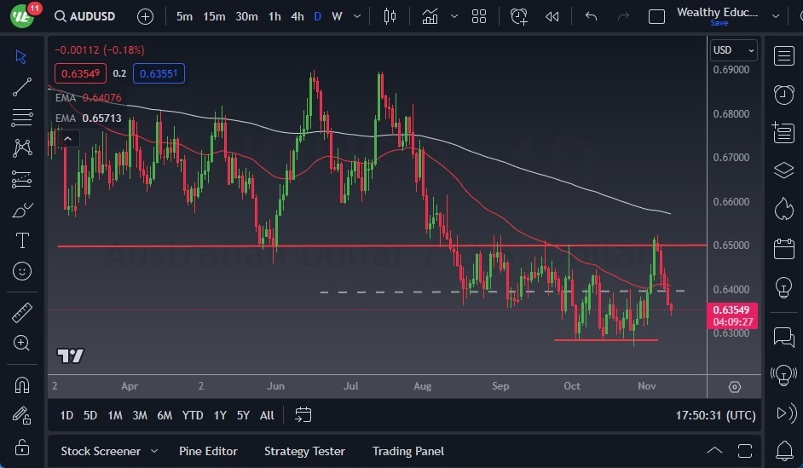Viewport: 803px width, 468px height.
Task: Toggle lock all drawing tools
Action: pos(22,447)
